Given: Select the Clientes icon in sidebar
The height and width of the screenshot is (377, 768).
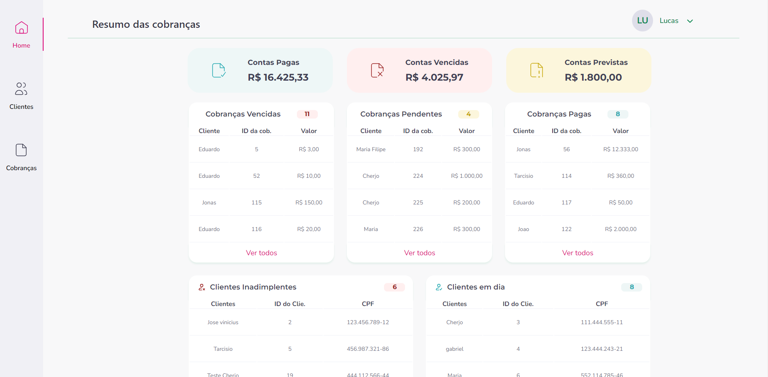Looking at the screenshot, I should [21, 89].
